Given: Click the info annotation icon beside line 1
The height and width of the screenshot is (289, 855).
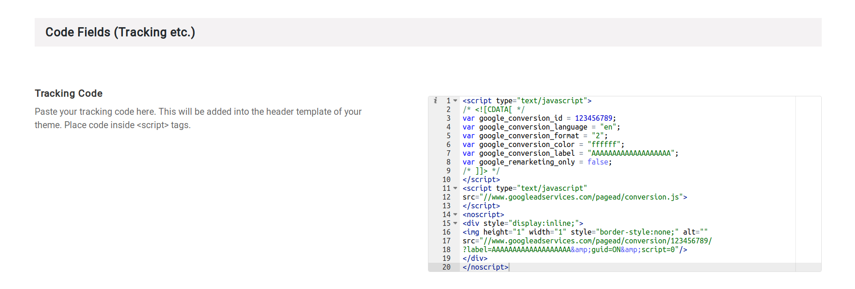Looking at the screenshot, I should (435, 100).
